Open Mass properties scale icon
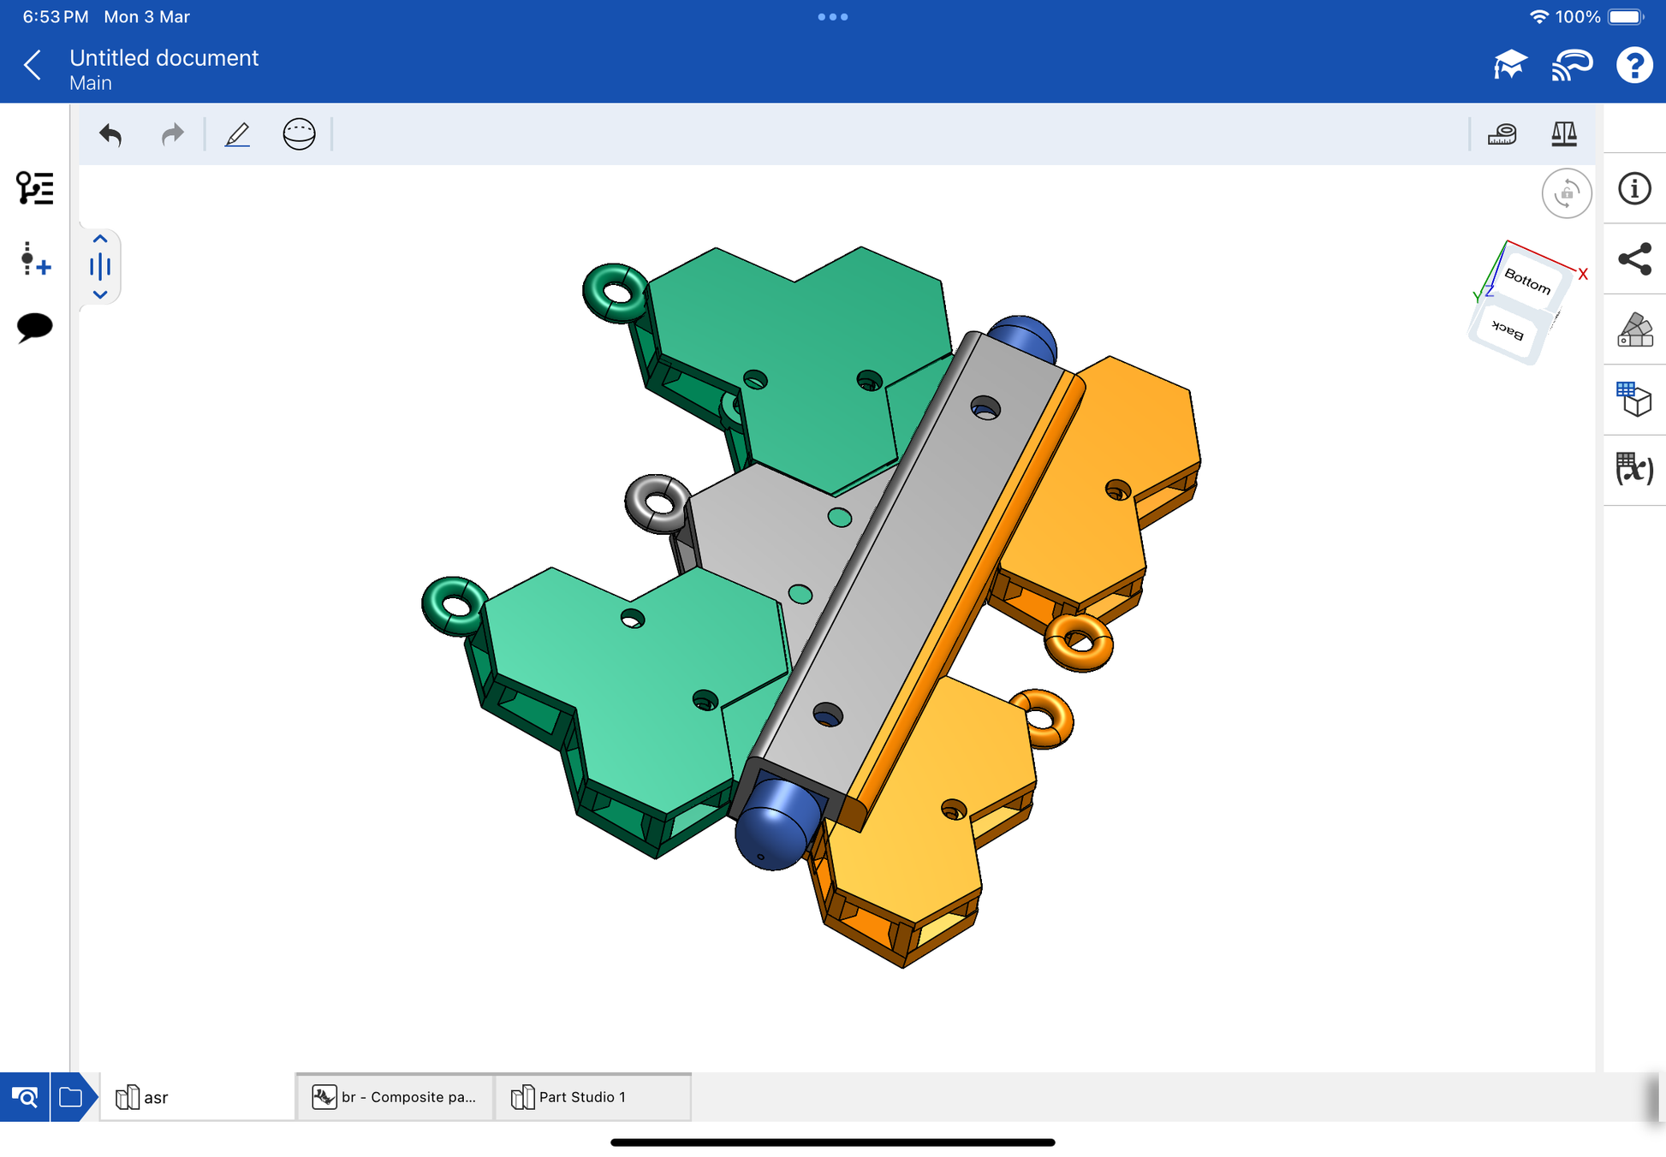Screen dimensions: 1666x1157 click(1563, 134)
